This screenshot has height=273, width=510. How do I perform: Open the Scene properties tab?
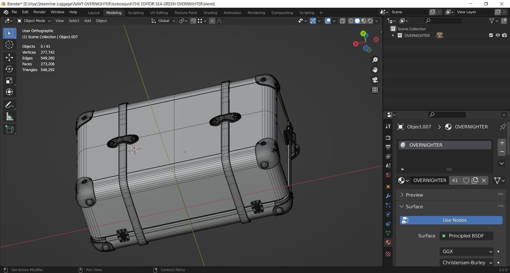388,166
